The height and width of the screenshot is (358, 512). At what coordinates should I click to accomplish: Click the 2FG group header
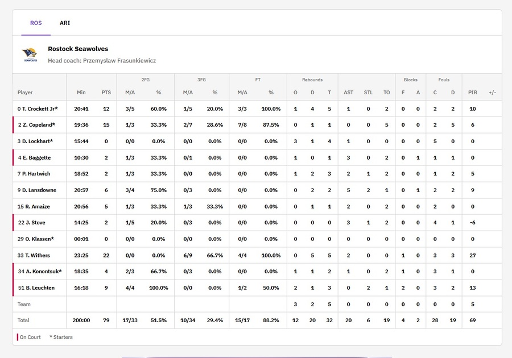pos(146,80)
